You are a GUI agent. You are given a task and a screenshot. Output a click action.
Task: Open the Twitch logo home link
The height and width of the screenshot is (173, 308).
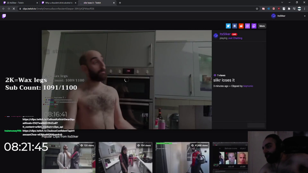4,16
